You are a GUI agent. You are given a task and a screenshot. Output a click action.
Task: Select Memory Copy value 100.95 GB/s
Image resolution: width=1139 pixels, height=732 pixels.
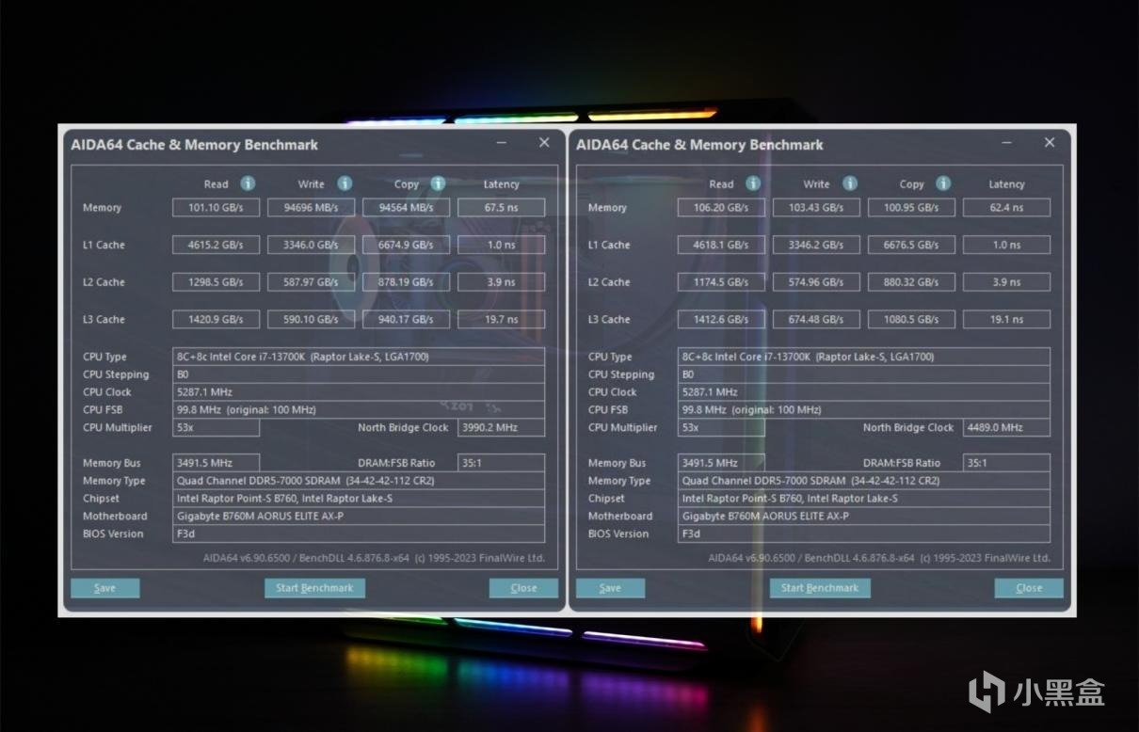point(911,207)
